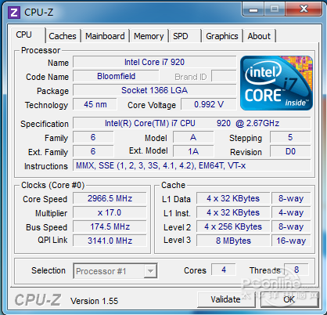This screenshot has width=327, height=315.
Task: Open the Graphics tab
Action: (x=222, y=36)
